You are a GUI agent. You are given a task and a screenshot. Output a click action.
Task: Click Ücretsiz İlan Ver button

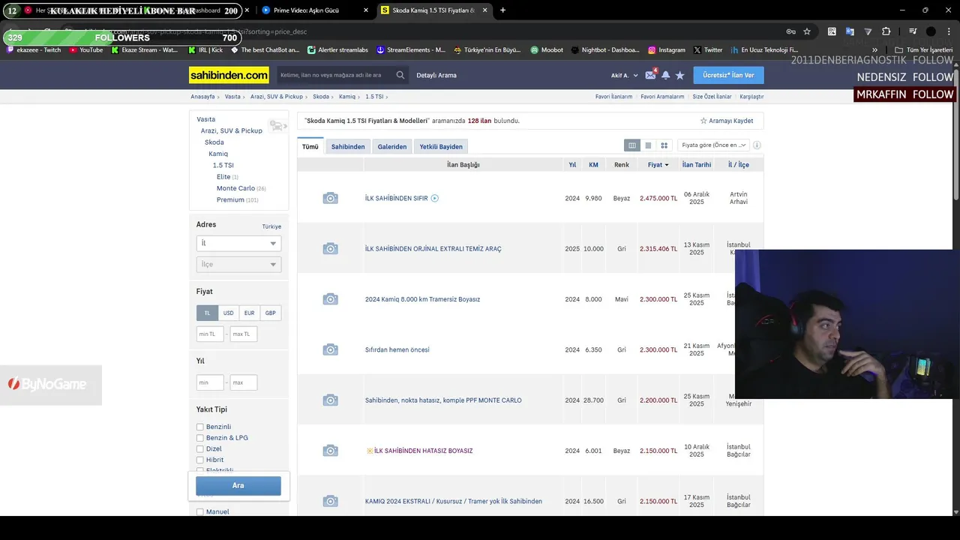728,75
